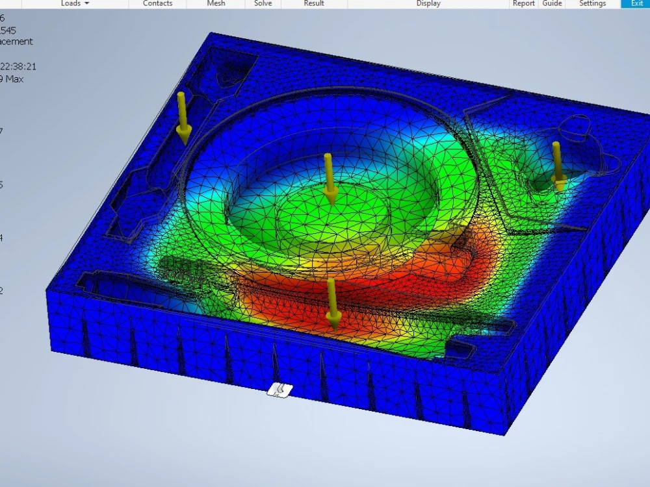Select the load arrow near right-side pocket
The height and width of the screenshot is (487, 650).
pyautogui.click(x=558, y=166)
